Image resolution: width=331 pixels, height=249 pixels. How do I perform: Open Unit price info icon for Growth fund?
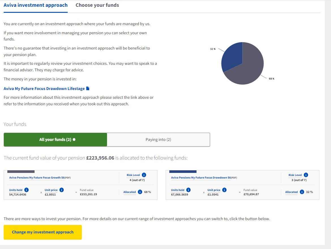61,190
